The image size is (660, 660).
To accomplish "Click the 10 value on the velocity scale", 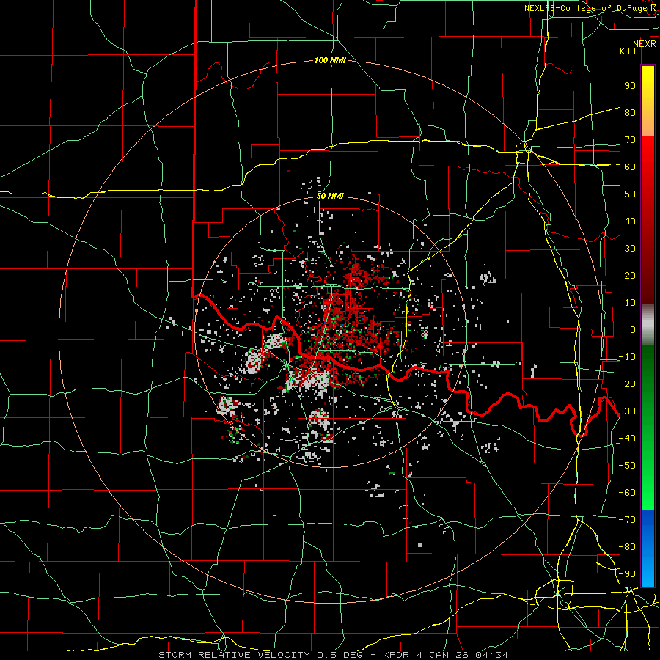I will point(630,303).
